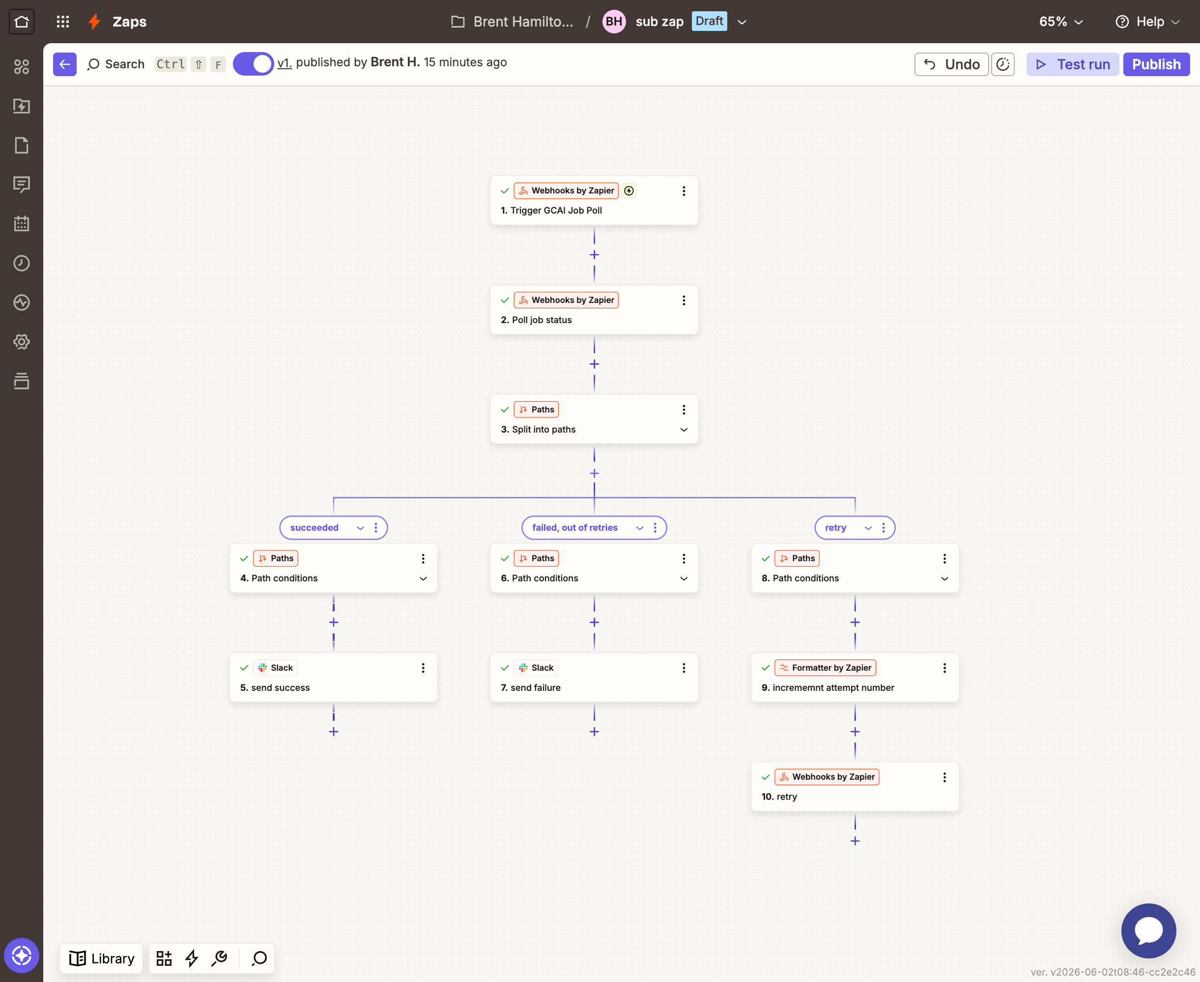The height and width of the screenshot is (982, 1200).
Task: Open the 65% zoom level dropdown
Action: pyautogui.click(x=1061, y=22)
